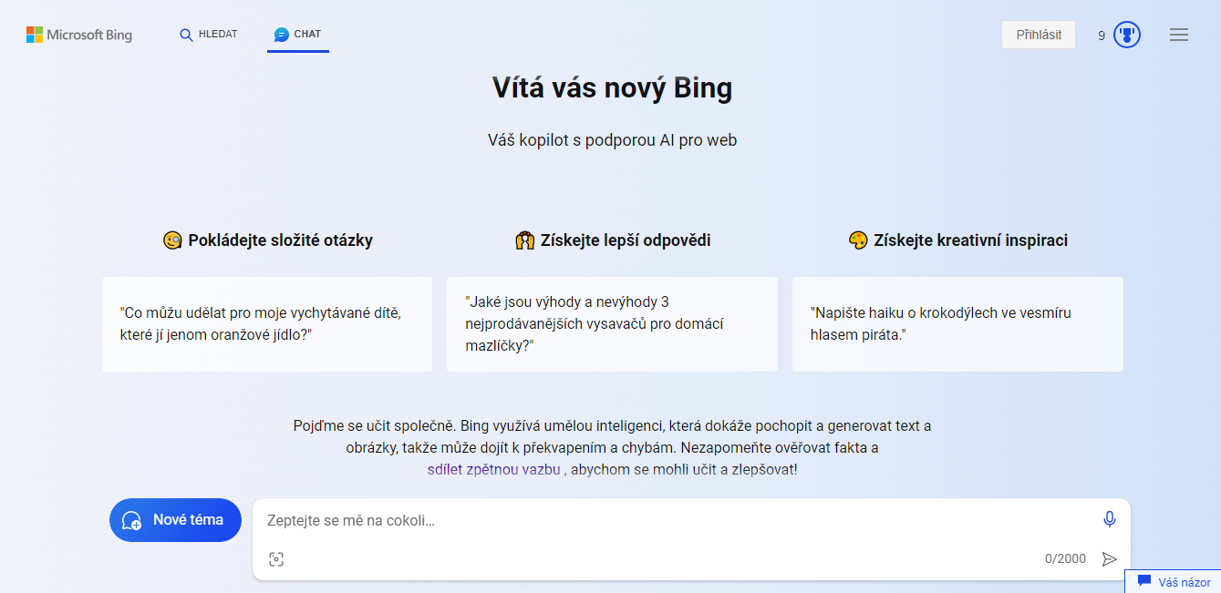Viewport: 1221px width, 593px height.
Task: Click the 0/2000 character counter
Action: click(x=1065, y=558)
